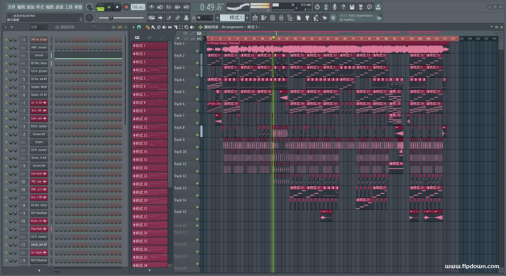Open the plugin picker plug icon
This screenshot has height=276, width=506.
[307, 18]
